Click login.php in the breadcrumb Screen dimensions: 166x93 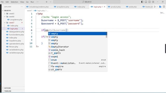41,11
